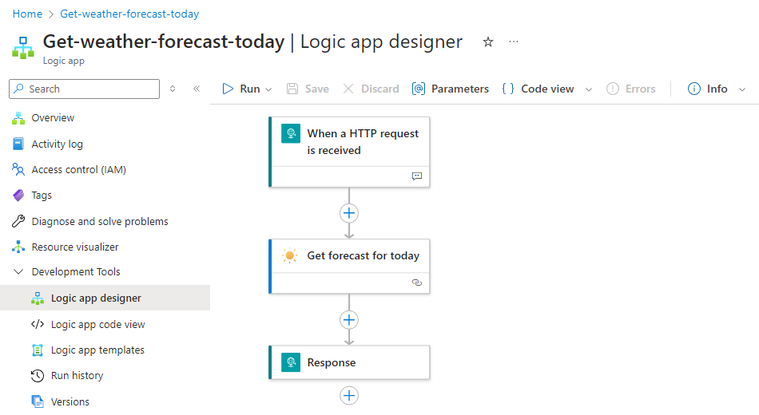Click the Activity log book icon
Screen dimensions: 759x415
18,144
